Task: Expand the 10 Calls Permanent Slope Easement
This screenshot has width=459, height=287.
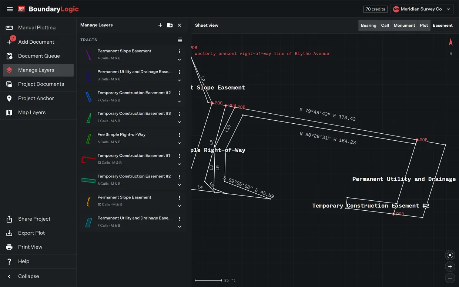Action: [x=180, y=206]
